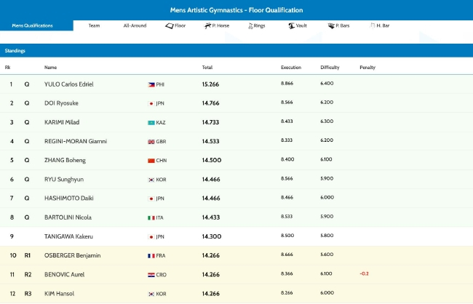473x304 pixels.
Task: Select the Mens Qualifications tab
Action: pyautogui.click(x=33, y=25)
